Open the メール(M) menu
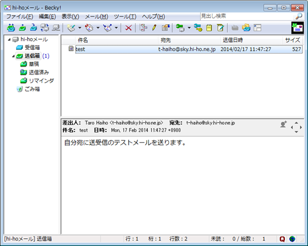This screenshot has width=308, height=246. (x=96, y=17)
